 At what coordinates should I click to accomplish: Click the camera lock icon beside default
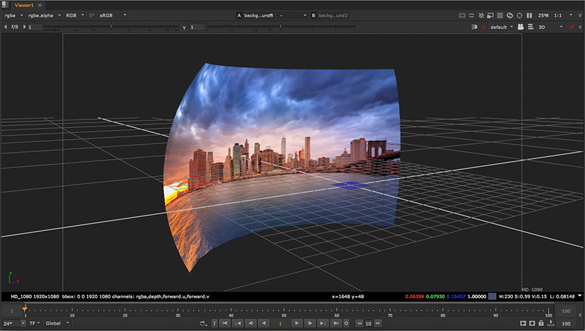521,27
